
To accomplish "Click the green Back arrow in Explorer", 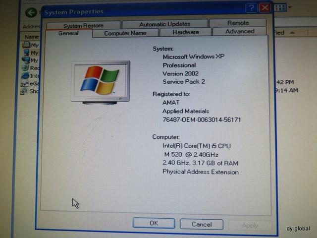I will click(x=31, y=12).
